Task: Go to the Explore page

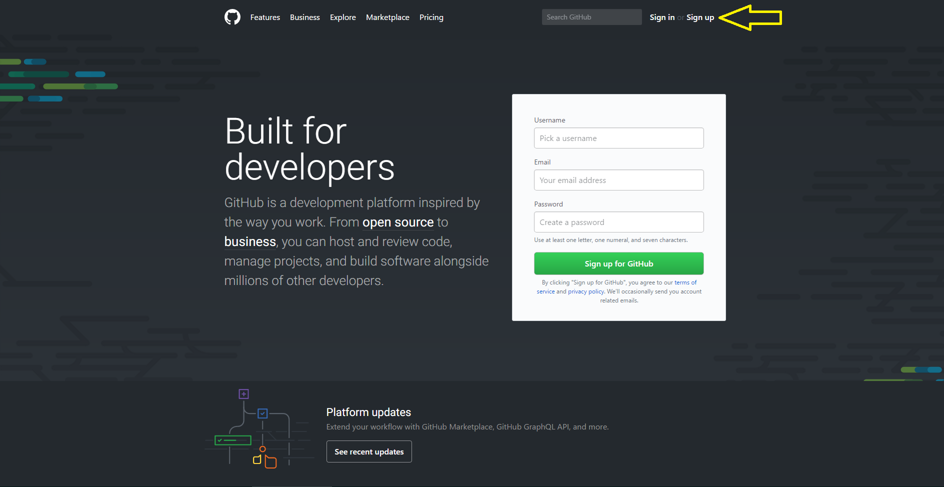Action: click(x=343, y=17)
